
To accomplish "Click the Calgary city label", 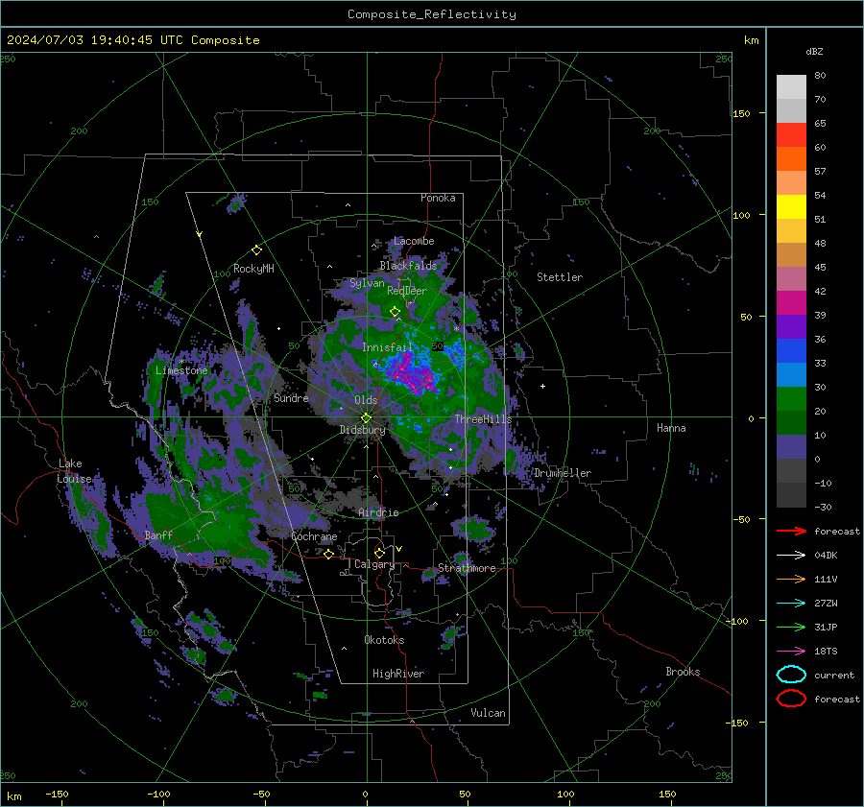I will [x=374, y=564].
